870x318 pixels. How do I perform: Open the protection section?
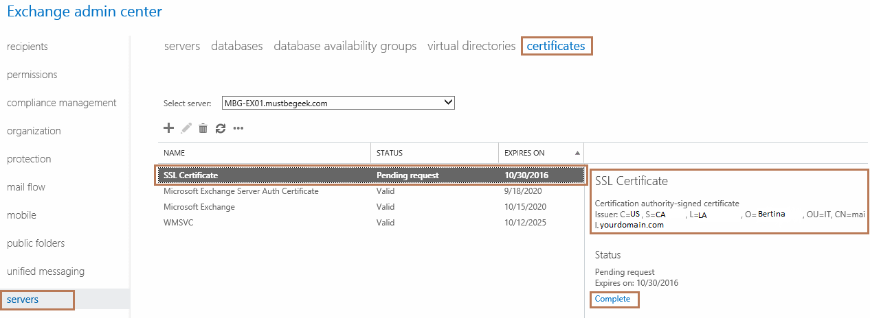[29, 159]
